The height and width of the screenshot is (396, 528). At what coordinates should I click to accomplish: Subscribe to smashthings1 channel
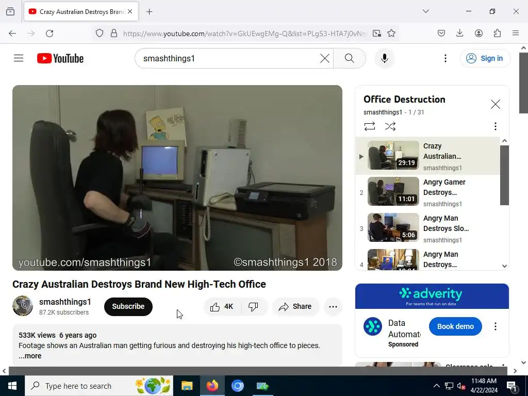pos(128,306)
